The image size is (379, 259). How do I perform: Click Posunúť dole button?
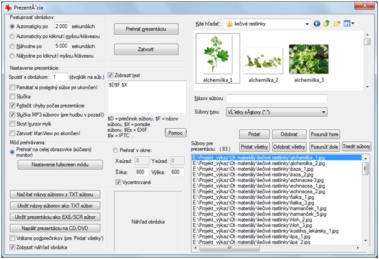pos(325,147)
